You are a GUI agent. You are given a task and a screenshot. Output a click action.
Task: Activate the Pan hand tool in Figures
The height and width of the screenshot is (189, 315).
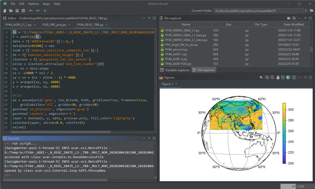[278, 77]
